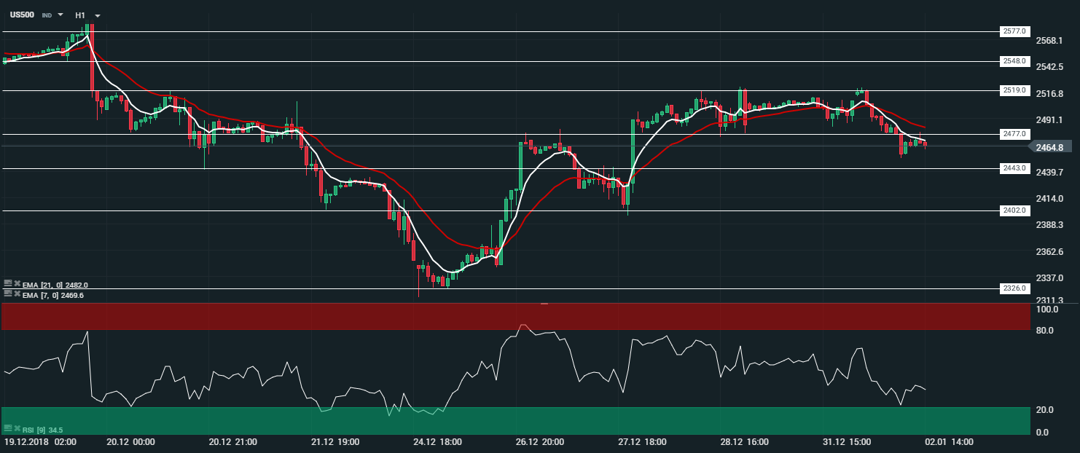Click the H1 timeframe label
Image resolution: width=1080 pixels, height=453 pixels.
[80, 15]
